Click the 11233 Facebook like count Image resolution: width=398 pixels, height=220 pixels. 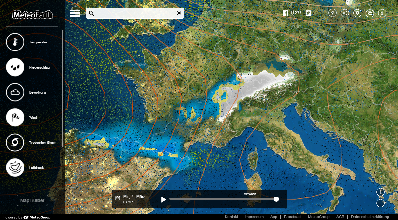coord(296,13)
